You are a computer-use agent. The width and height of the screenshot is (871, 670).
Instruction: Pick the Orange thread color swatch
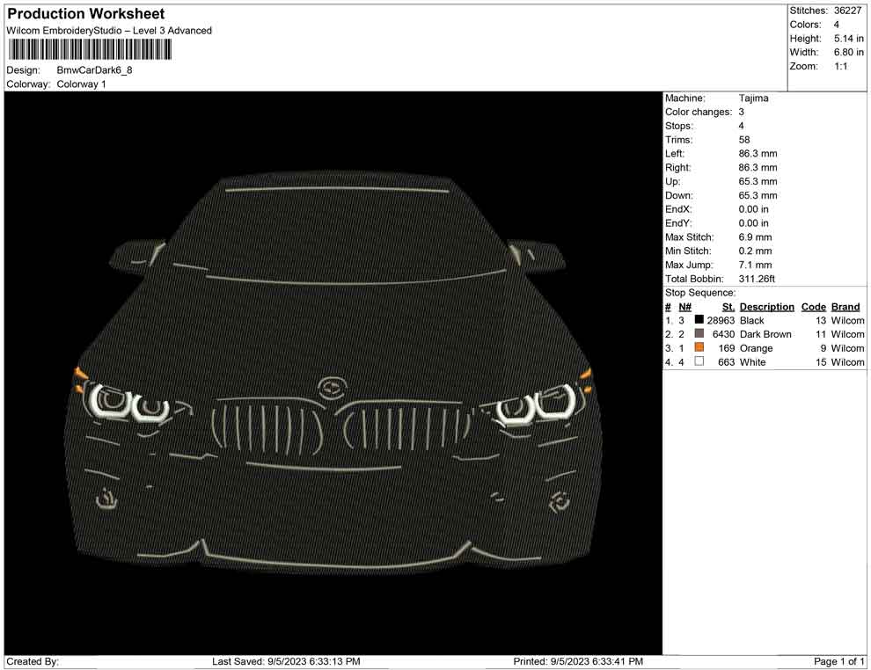pos(699,348)
